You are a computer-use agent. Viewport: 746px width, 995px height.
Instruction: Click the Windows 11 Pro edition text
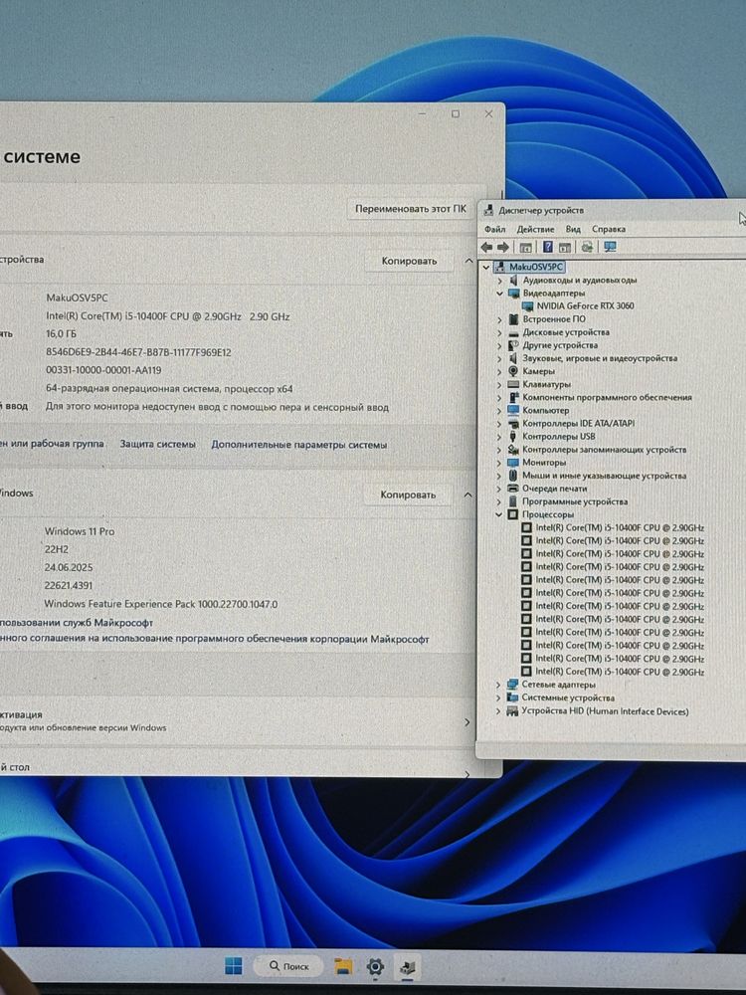80,531
